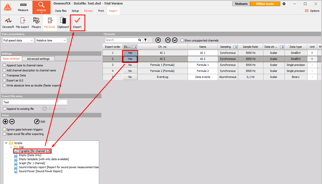Collapse the Scripts folder
The width and height of the screenshot is (322, 184).
(x=6, y=143)
